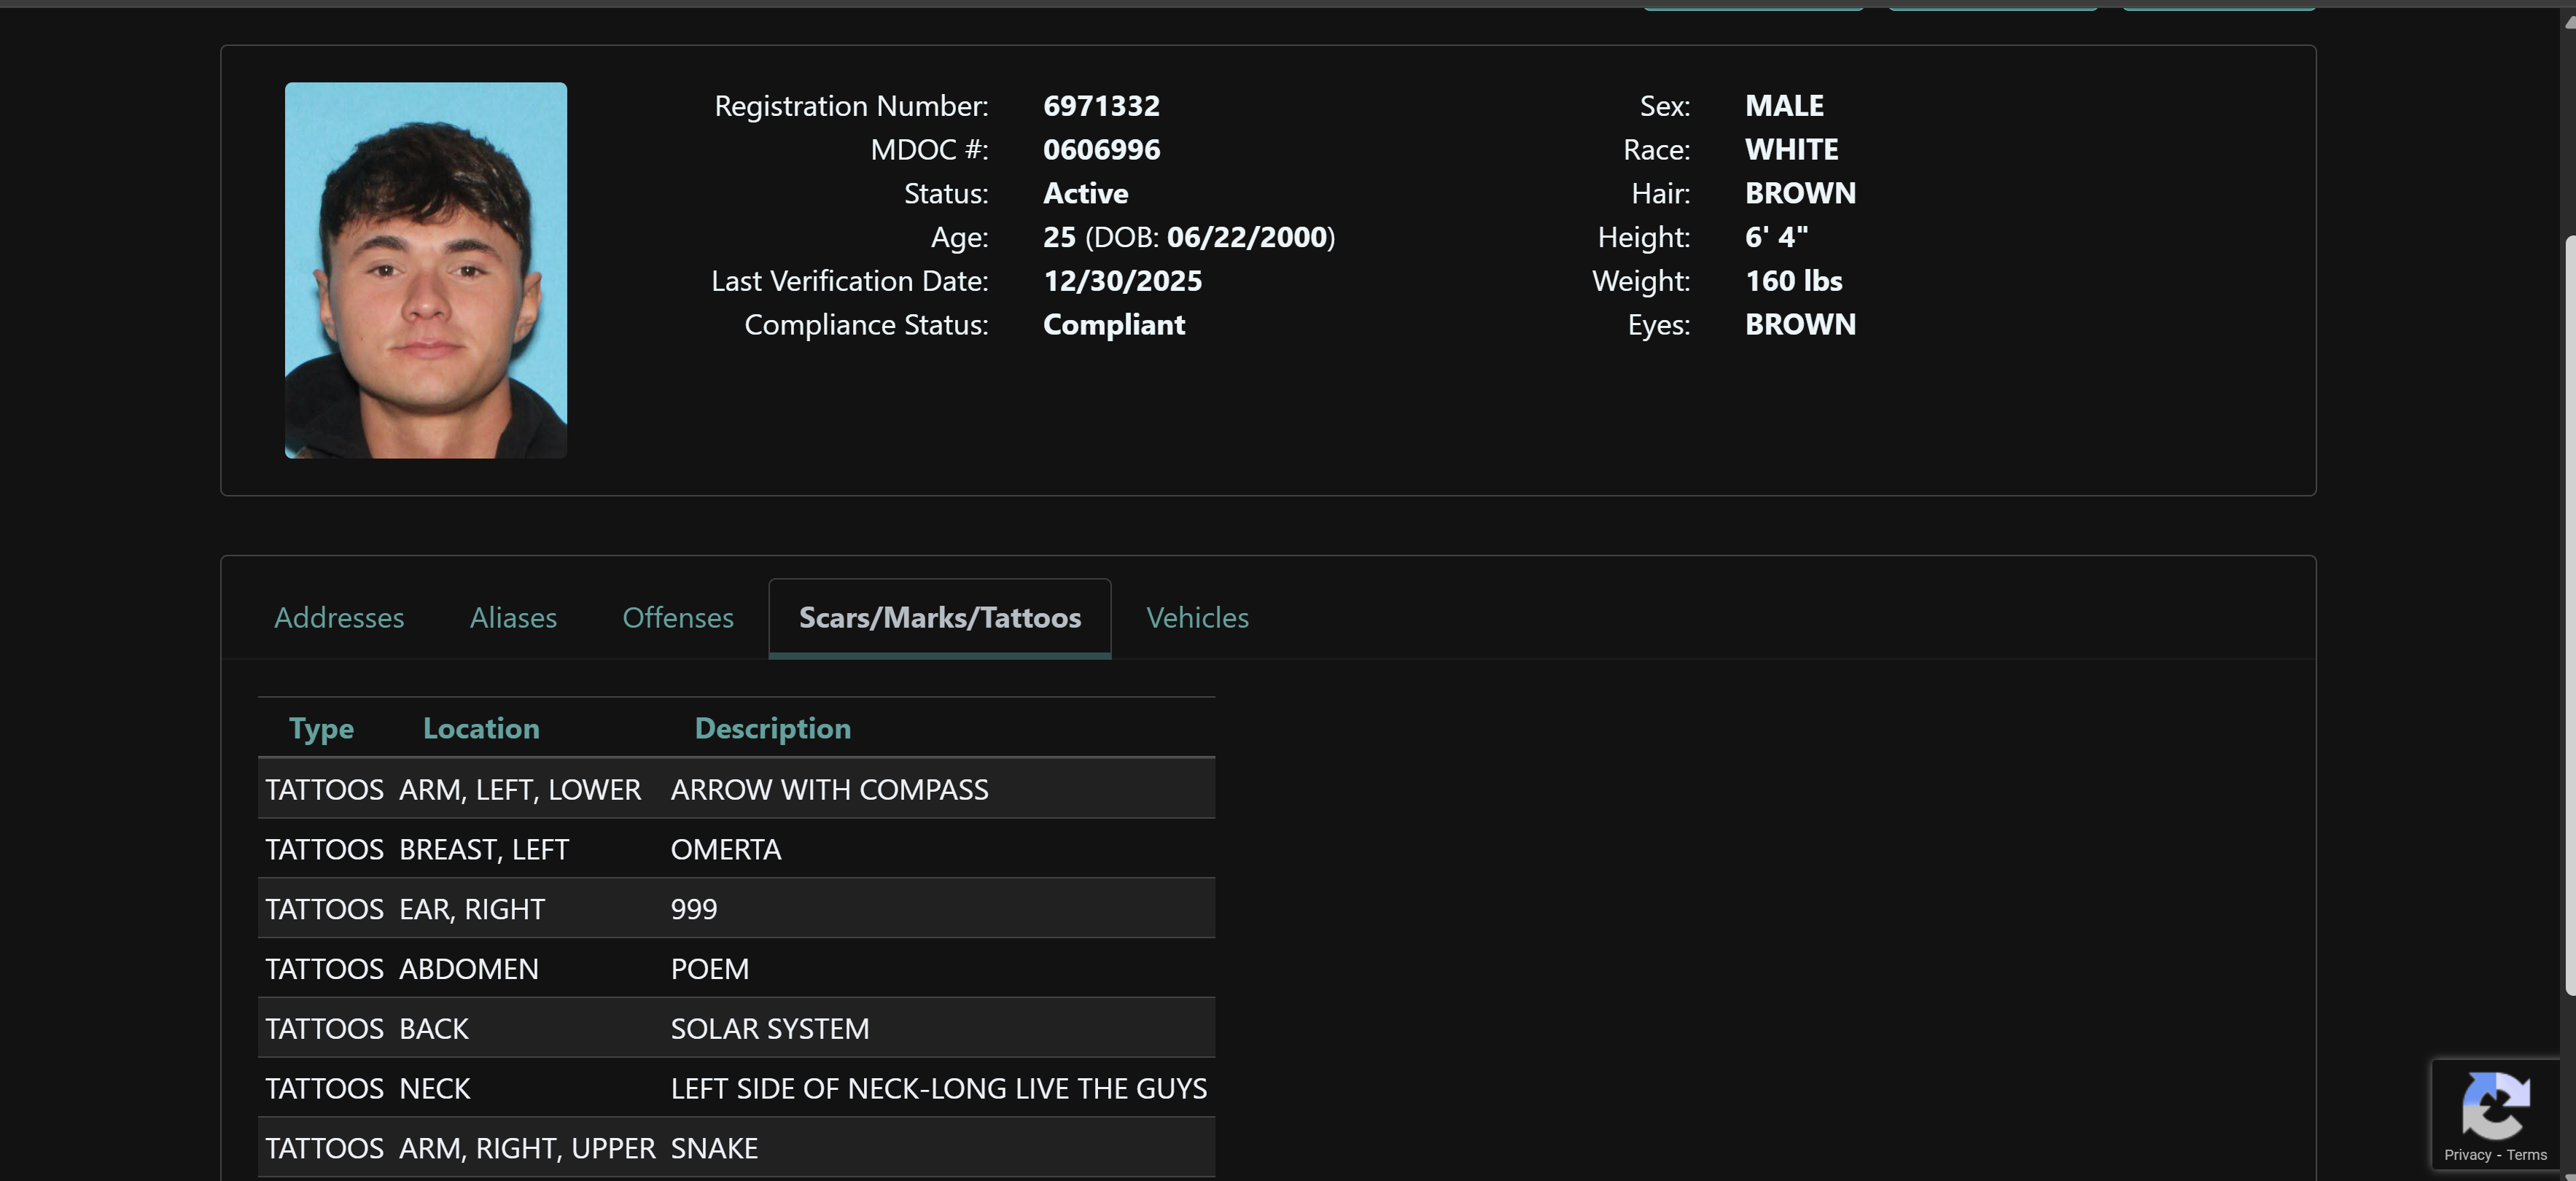
Task: Switch to the Aliases tab
Action: (513, 618)
